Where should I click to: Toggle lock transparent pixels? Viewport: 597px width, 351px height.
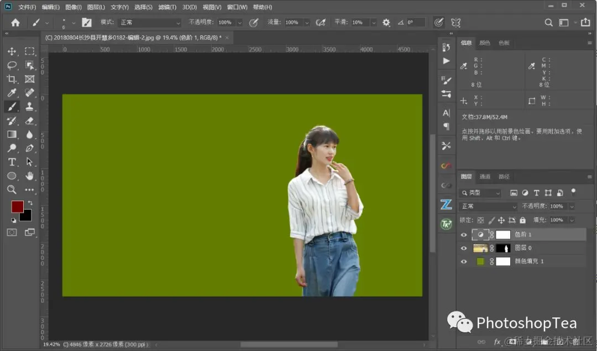click(x=481, y=220)
